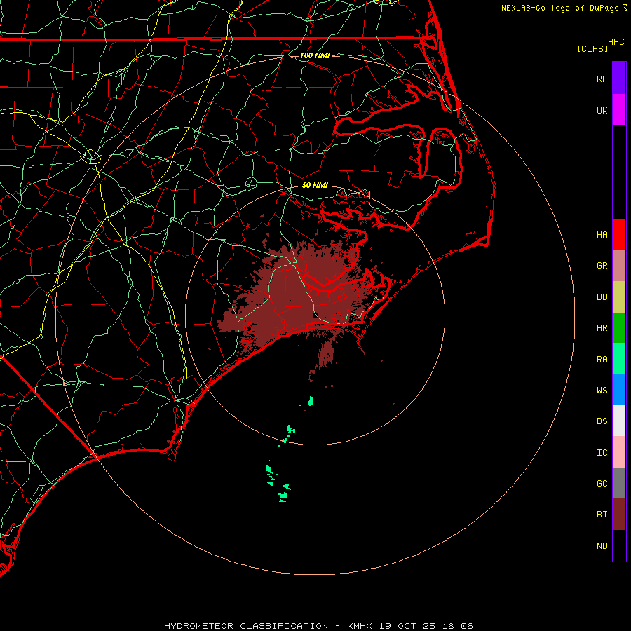Click the UK magenta color swatch
Screen dimensions: 631x631
[619, 110]
